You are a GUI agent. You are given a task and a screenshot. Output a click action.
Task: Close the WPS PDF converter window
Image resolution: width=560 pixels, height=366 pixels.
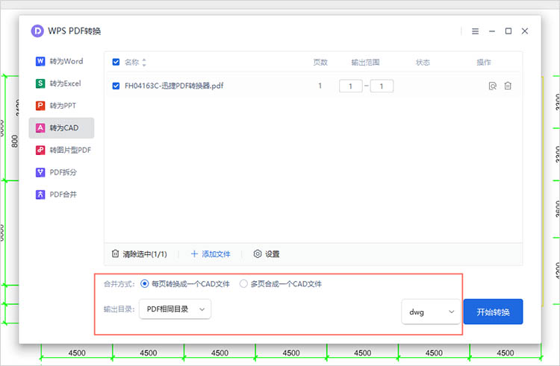[525, 31]
